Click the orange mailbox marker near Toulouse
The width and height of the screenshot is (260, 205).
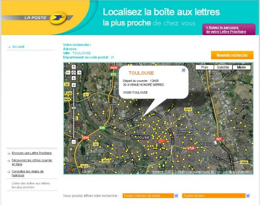point(162,141)
